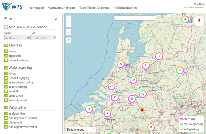Uncheck In afwachting checkbox
The width and height of the screenshot is (206, 134).
[6, 114]
